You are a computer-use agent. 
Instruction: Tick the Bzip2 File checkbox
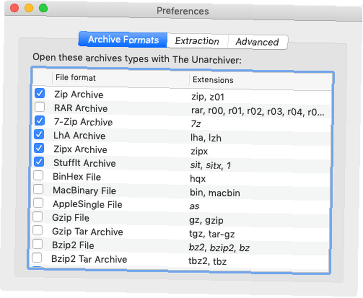[37, 244]
